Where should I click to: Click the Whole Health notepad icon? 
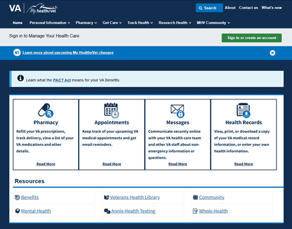(x=195, y=211)
